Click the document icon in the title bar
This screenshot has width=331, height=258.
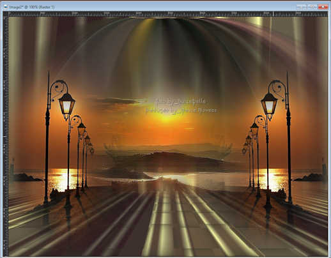click(x=6, y=7)
